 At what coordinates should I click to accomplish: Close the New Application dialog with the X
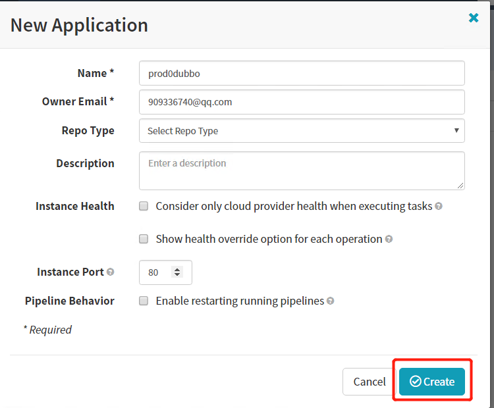point(474,18)
